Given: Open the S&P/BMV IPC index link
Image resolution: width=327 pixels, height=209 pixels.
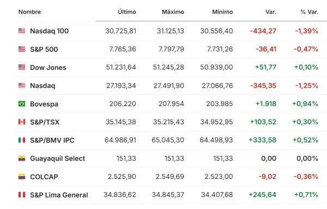Looking at the screenshot, I should [x=52, y=140].
